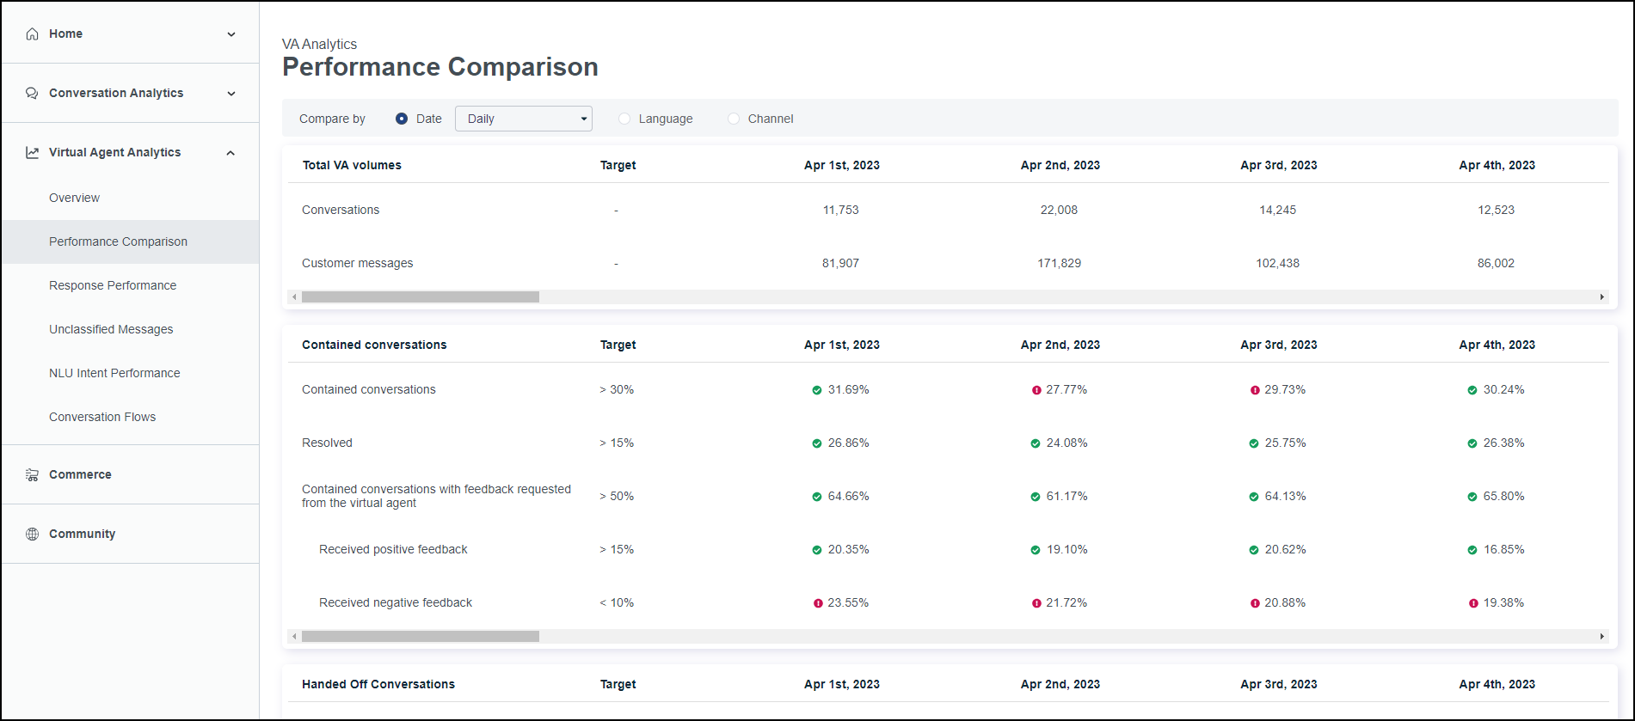Click red alert icon beside 23.55%
Image resolution: width=1635 pixels, height=721 pixels.
818,603
